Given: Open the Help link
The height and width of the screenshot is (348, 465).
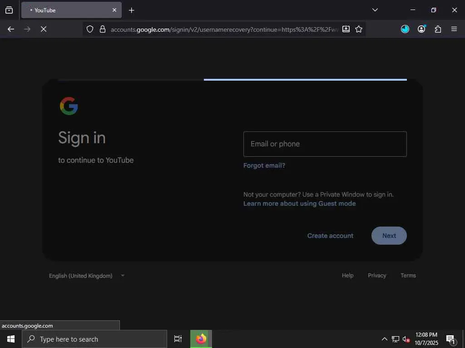Looking at the screenshot, I should pos(347,275).
